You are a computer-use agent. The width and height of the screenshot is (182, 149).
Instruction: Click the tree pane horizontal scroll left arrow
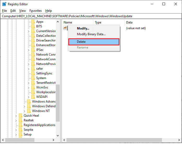pyautogui.click(x=3, y=140)
